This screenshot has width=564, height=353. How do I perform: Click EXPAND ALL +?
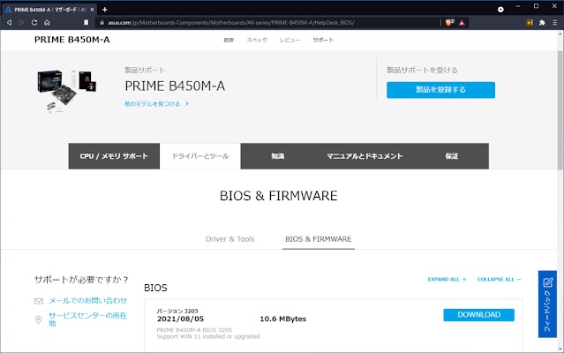coord(447,279)
